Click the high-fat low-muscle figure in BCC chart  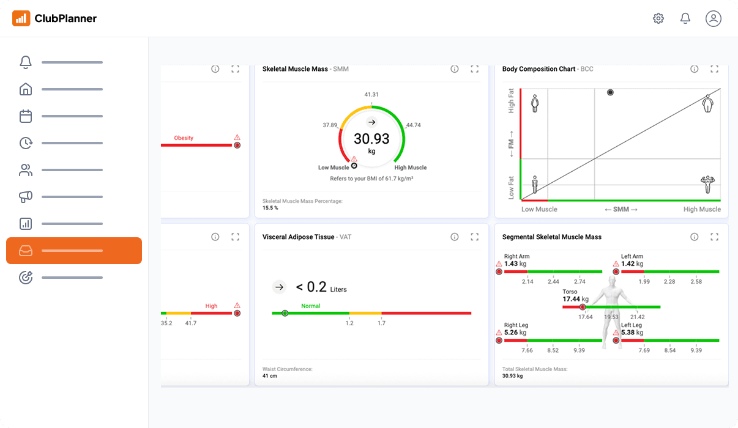click(535, 103)
